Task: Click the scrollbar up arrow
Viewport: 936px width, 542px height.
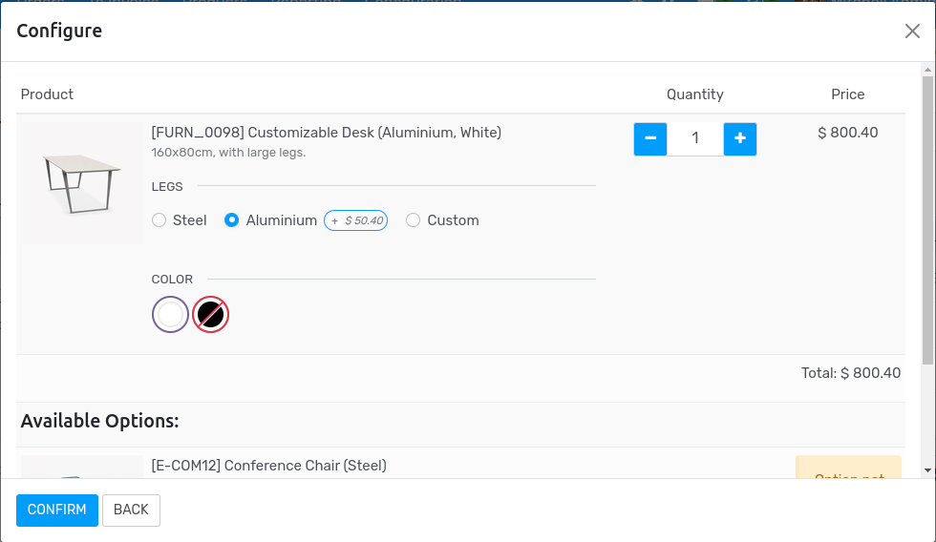Action: 927,70
